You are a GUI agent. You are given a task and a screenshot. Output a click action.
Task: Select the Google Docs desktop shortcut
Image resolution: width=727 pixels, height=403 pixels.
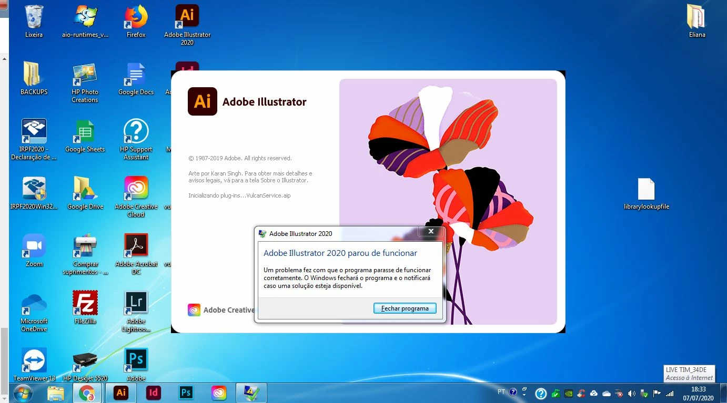tap(136, 79)
